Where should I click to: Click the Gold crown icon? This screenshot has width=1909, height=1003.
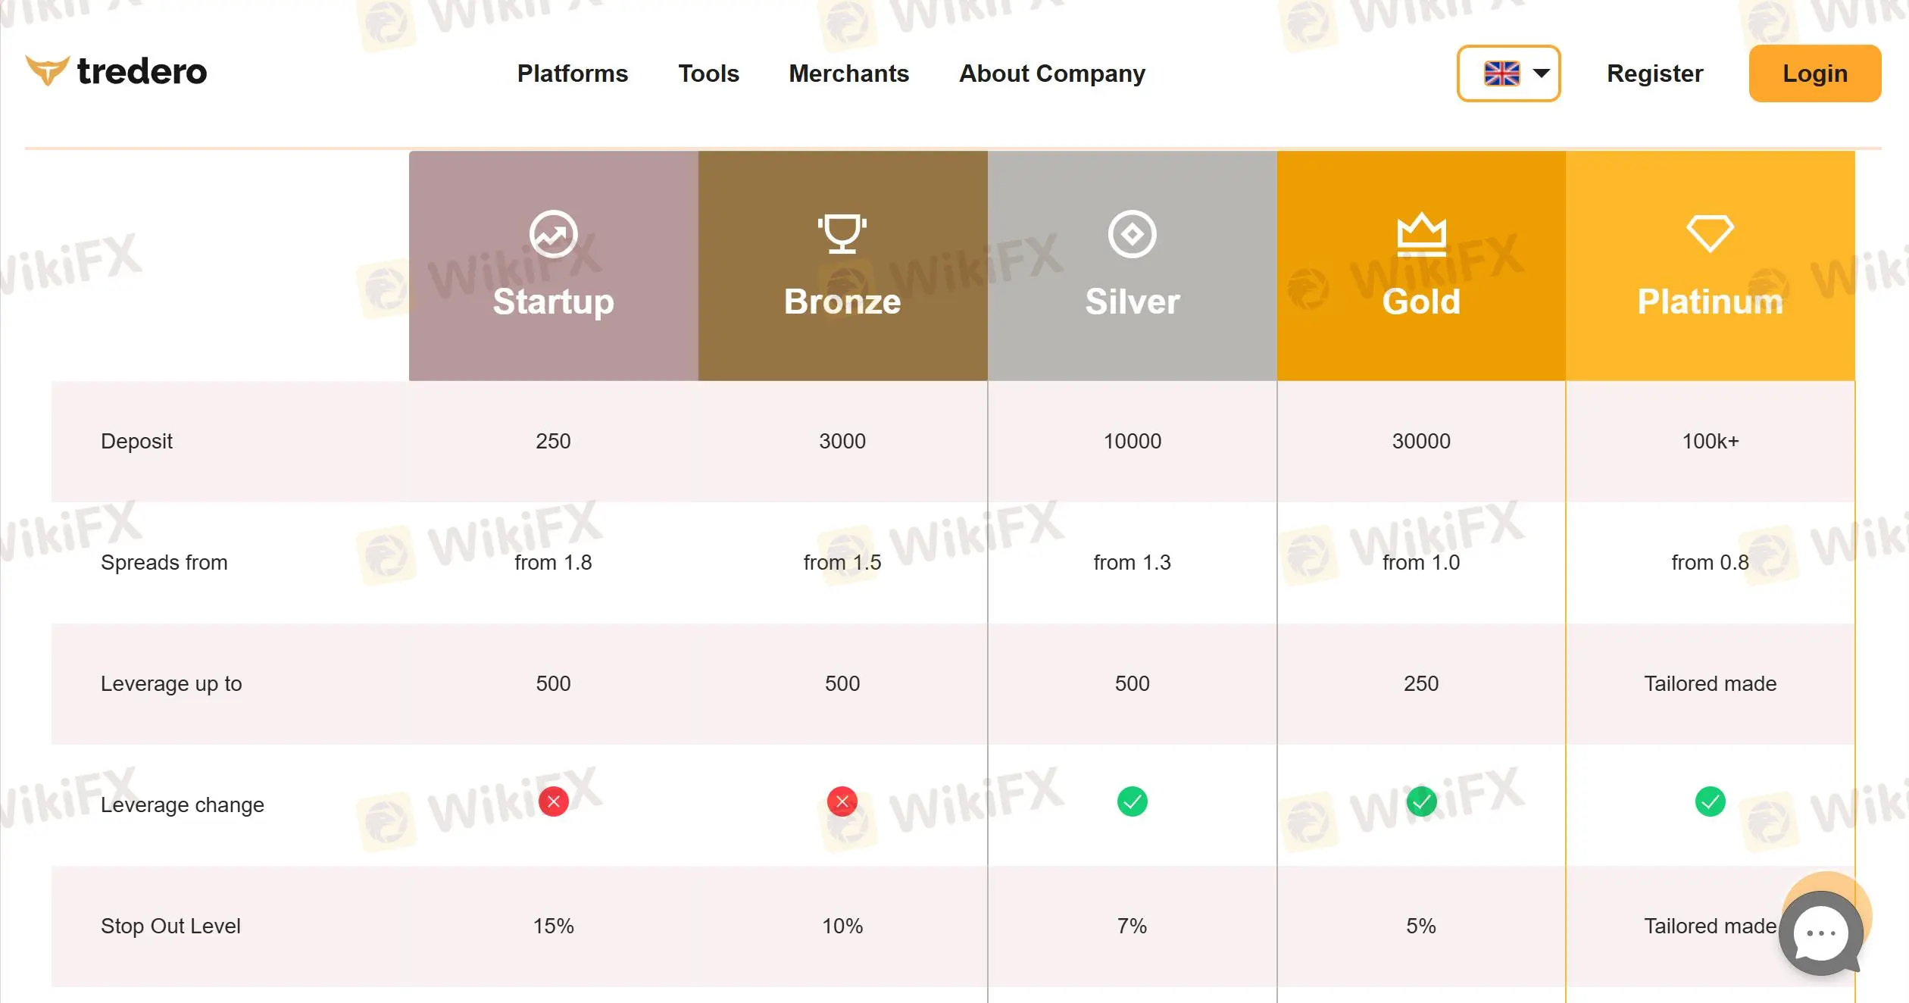pyautogui.click(x=1421, y=233)
